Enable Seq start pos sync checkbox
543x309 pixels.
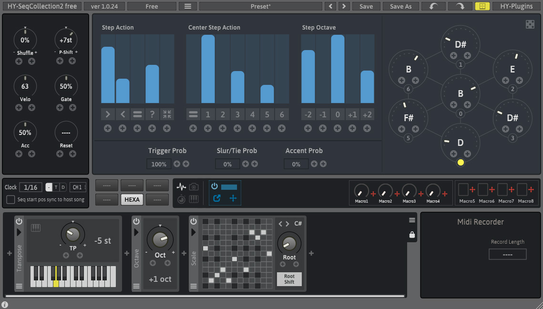[x=11, y=199]
